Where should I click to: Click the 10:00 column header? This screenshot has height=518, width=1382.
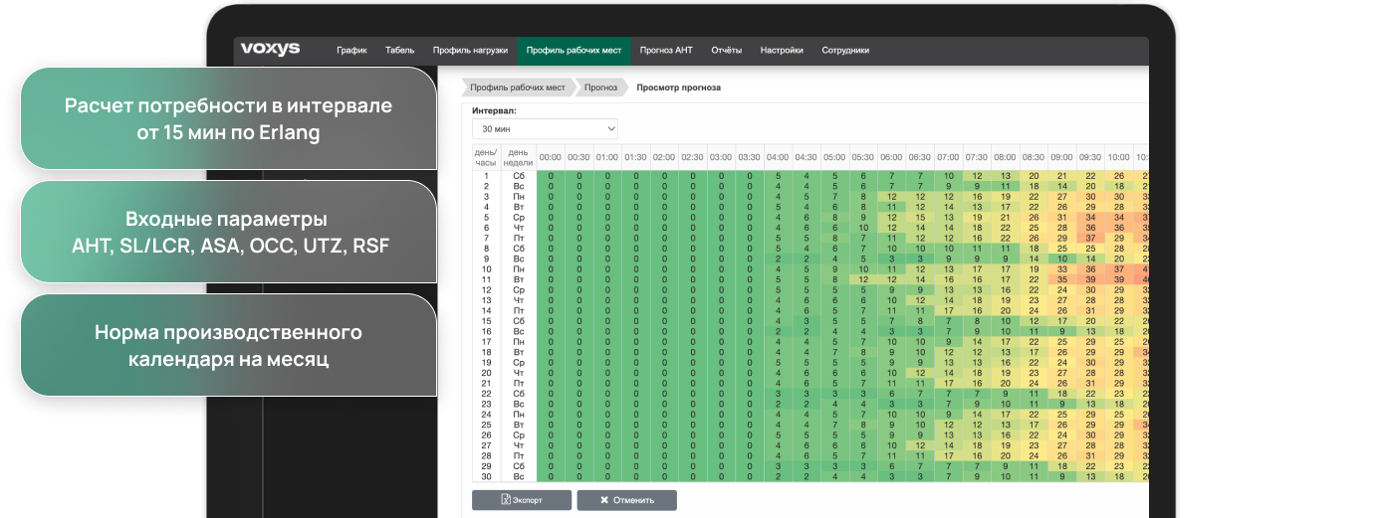pos(1118,157)
